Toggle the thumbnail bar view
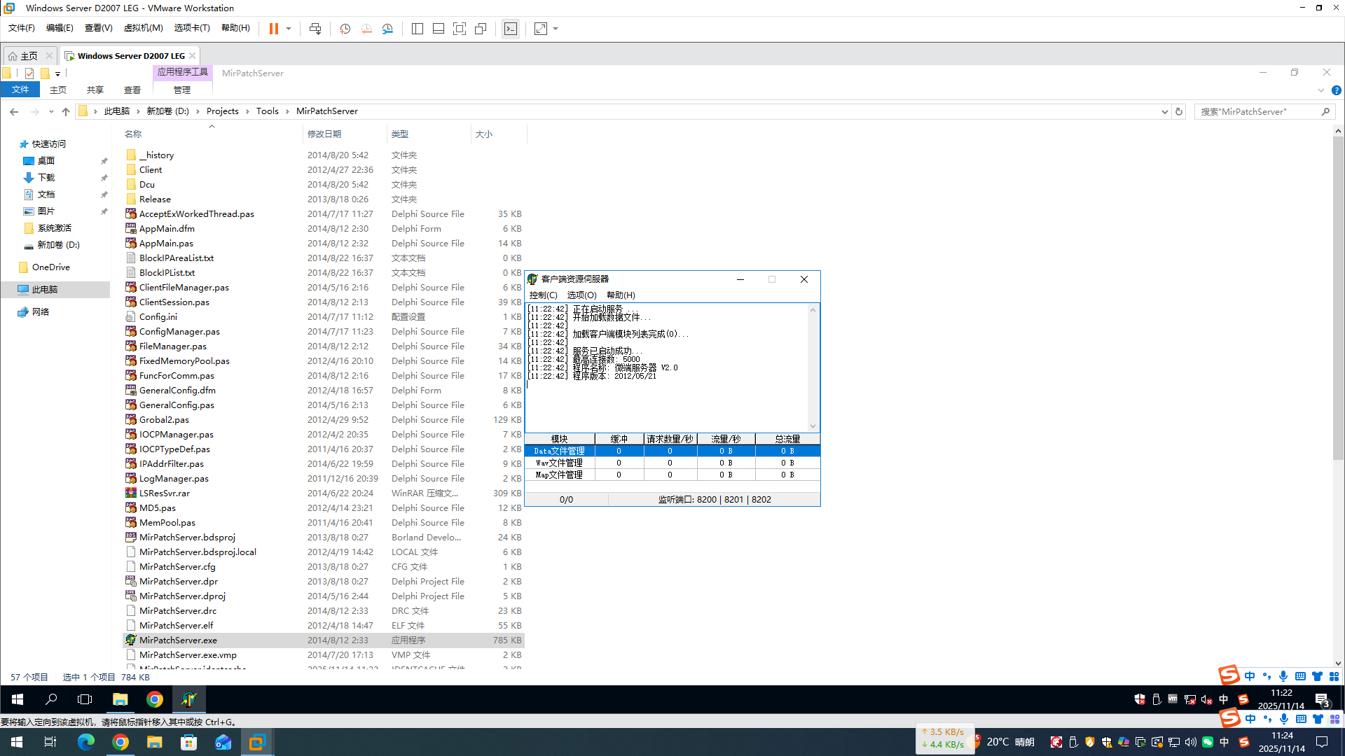The height and width of the screenshot is (756, 1345). [x=439, y=29]
